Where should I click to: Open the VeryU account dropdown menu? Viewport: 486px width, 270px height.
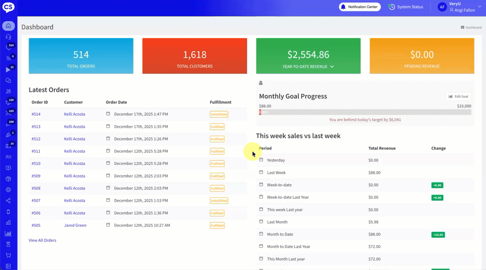pyautogui.click(x=479, y=7)
